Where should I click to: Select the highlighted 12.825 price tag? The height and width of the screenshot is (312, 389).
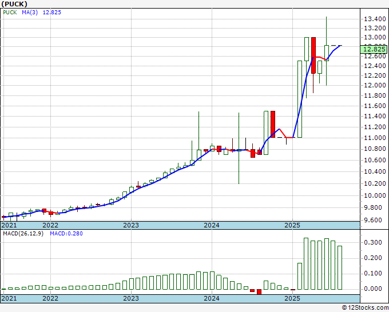click(x=374, y=50)
